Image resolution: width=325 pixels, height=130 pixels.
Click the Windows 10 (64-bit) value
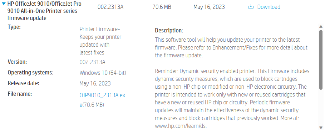click(103, 73)
